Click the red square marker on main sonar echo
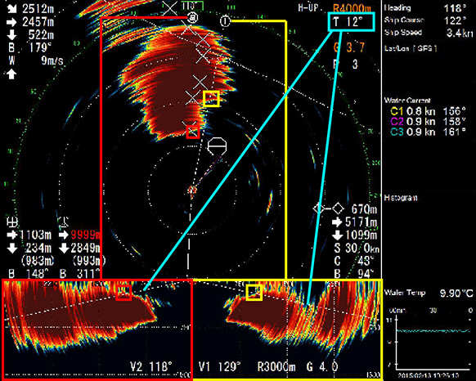This screenshot has height=381, width=476. pos(193,132)
